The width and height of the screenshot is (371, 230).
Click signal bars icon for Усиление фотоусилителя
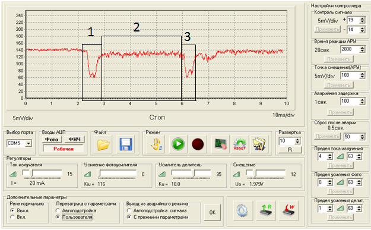[87, 174]
